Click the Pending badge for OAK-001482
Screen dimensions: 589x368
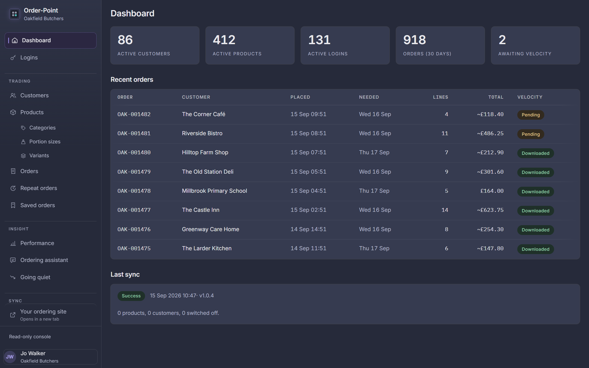click(531, 115)
